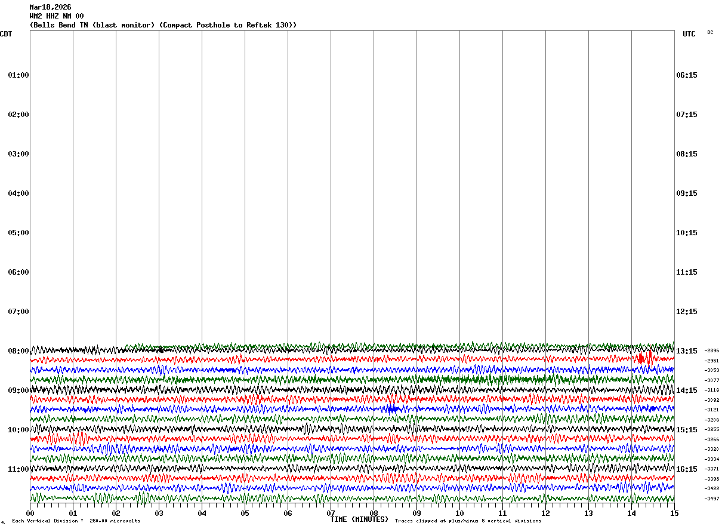Image resolution: width=722 pixels, height=529 pixels.
Task: Click the date text 'Mar18,2026'
Action: tap(50, 7)
